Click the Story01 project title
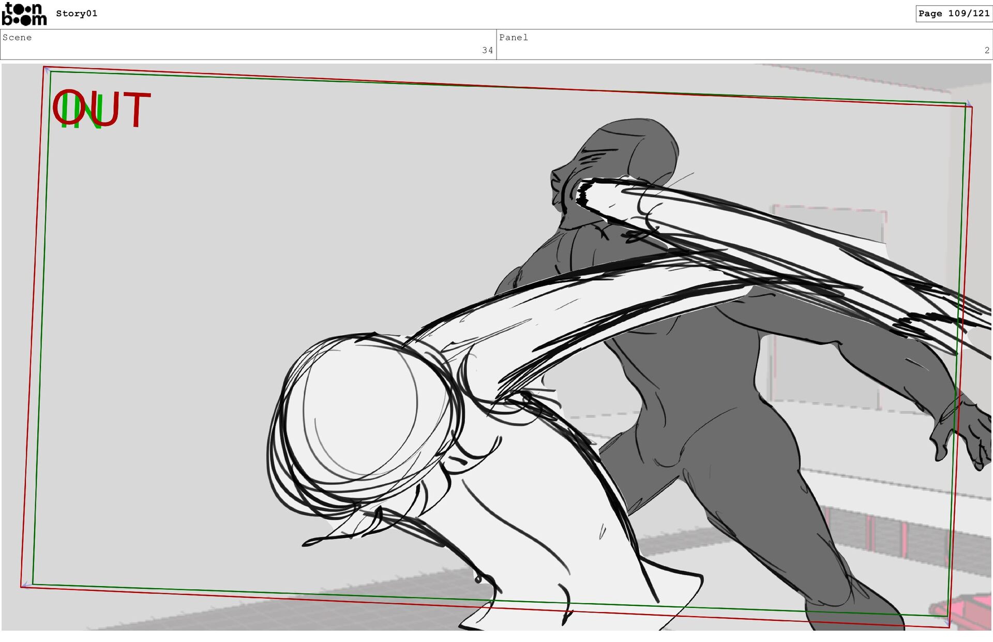Image resolution: width=993 pixels, height=642 pixels. click(x=77, y=13)
